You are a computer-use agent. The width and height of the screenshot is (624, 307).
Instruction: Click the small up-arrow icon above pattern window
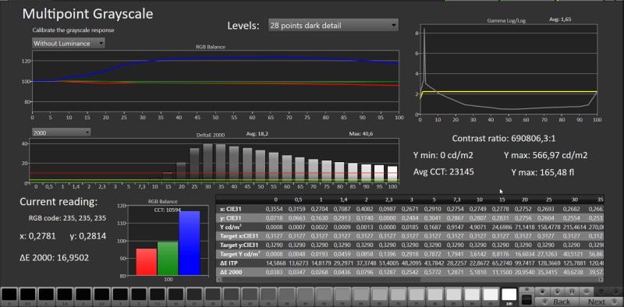tap(527, 289)
